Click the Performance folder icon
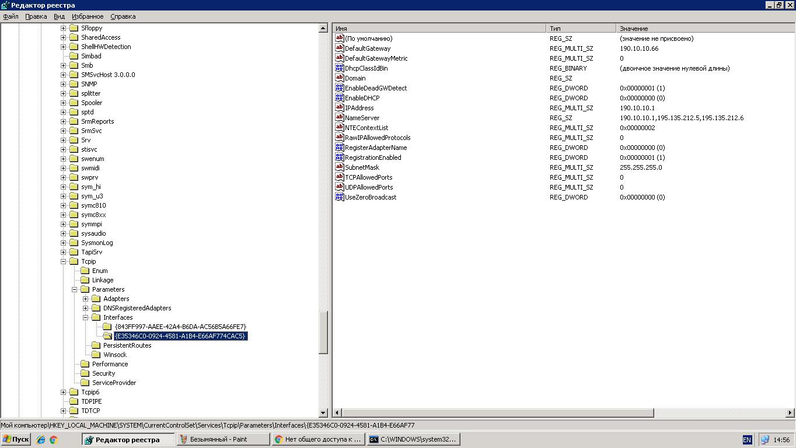 pos(85,364)
